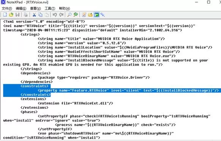The image size is (221, 141).
Task: Redo the edit with the toolbar arrow
Action: point(61,15)
